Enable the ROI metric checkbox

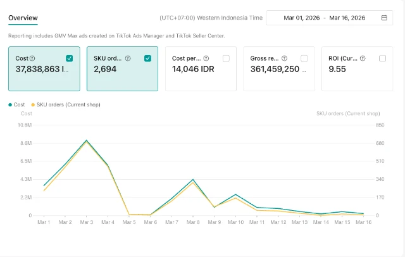click(x=382, y=58)
